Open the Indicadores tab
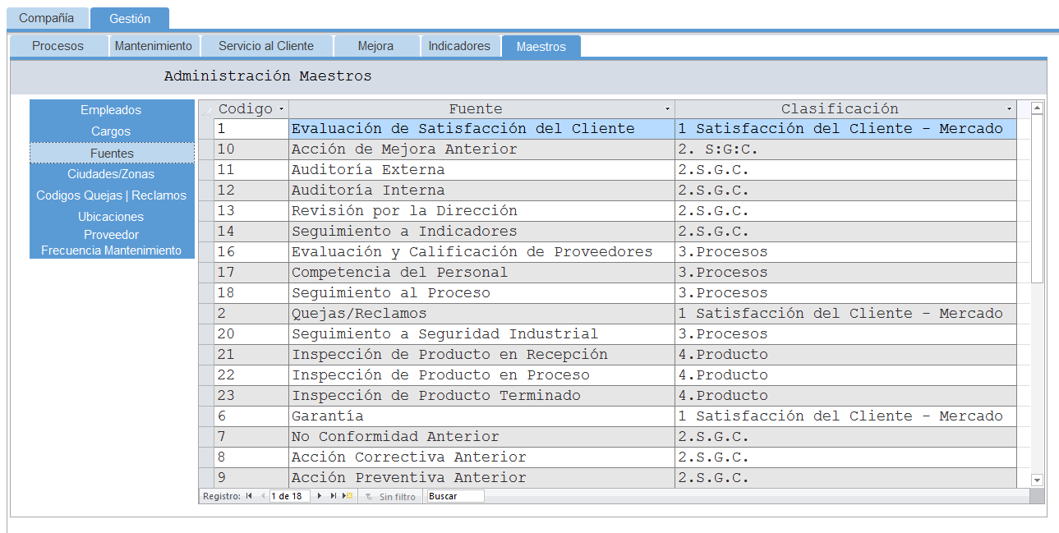The height and width of the screenshot is (533, 1059). [x=459, y=46]
